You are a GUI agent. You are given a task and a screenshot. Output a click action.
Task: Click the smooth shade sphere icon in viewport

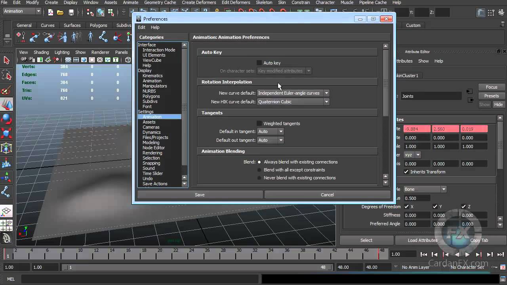click(84, 60)
